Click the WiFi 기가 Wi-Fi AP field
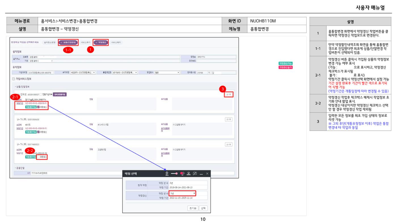The width and height of the screenshot is (397, 223). coord(133,173)
